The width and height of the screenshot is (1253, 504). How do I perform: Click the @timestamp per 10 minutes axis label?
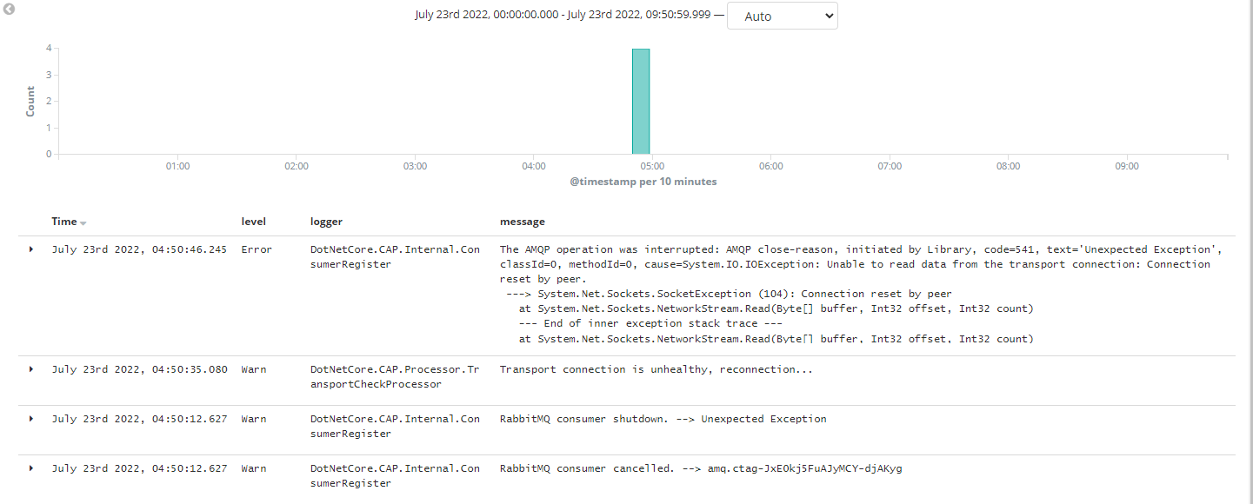(644, 181)
